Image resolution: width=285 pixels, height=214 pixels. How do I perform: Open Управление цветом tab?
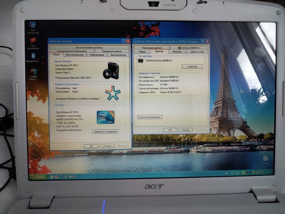tap(152, 48)
